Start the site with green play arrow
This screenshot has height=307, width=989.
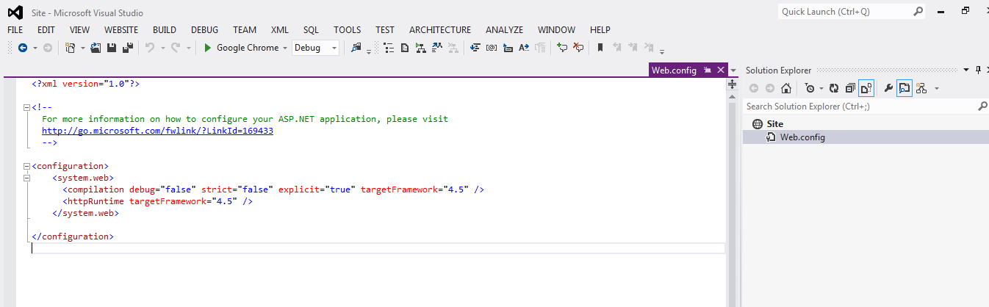(x=208, y=48)
